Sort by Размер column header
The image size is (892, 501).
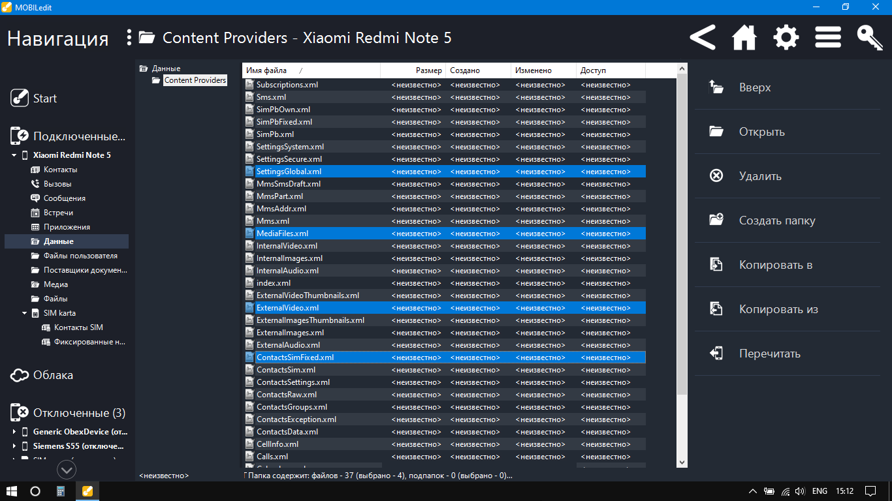pos(413,70)
